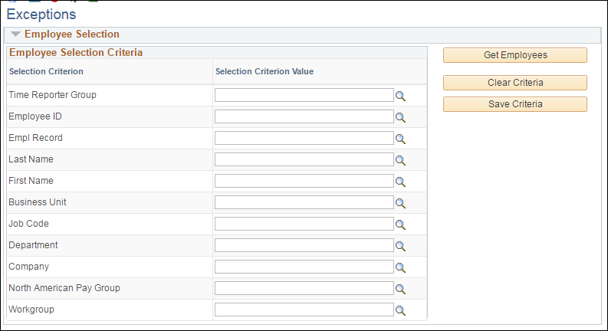Click the Get Employees button
This screenshot has width=608, height=331.
(x=515, y=55)
